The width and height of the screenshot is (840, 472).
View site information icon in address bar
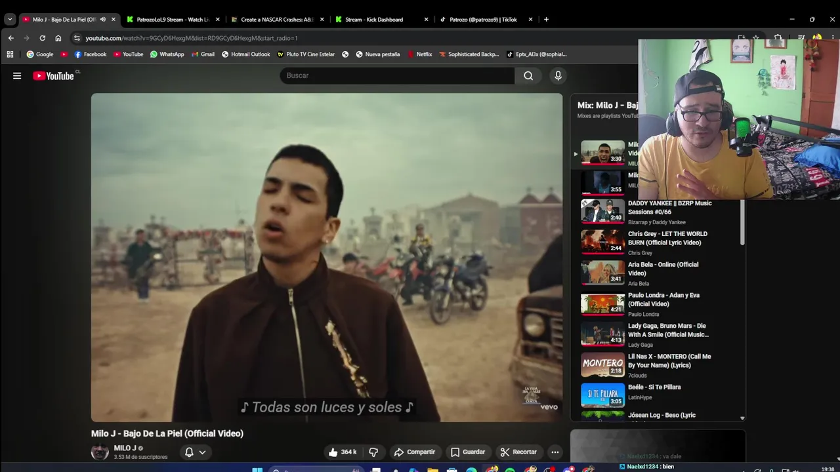tap(77, 38)
